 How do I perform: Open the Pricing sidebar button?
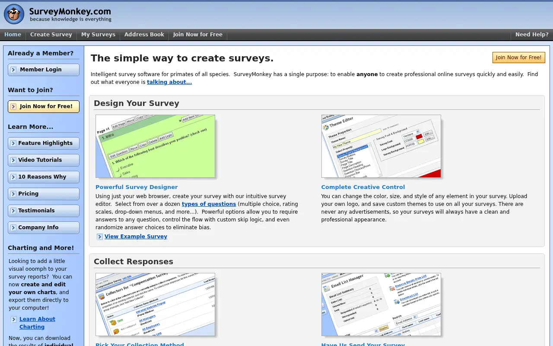click(x=44, y=194)
